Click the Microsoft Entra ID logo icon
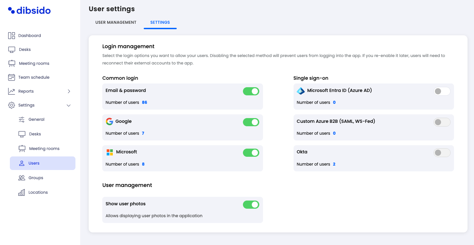 point(301,91)
